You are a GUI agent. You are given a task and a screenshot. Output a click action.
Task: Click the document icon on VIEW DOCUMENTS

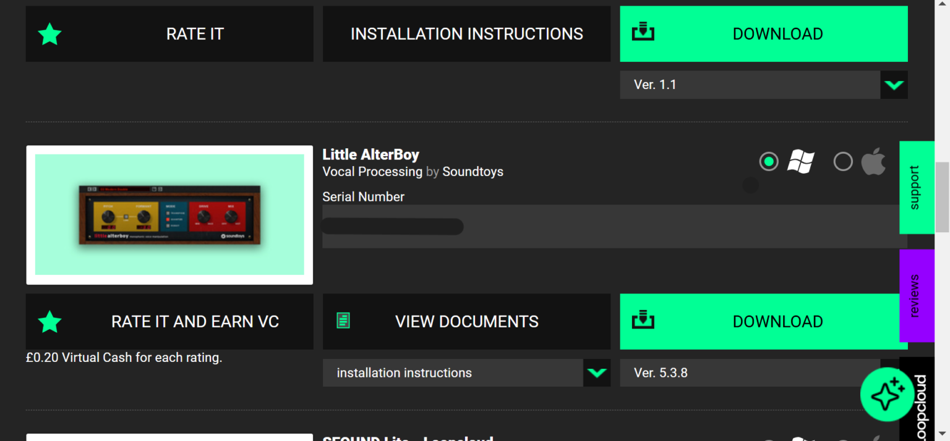coord(343,321)
